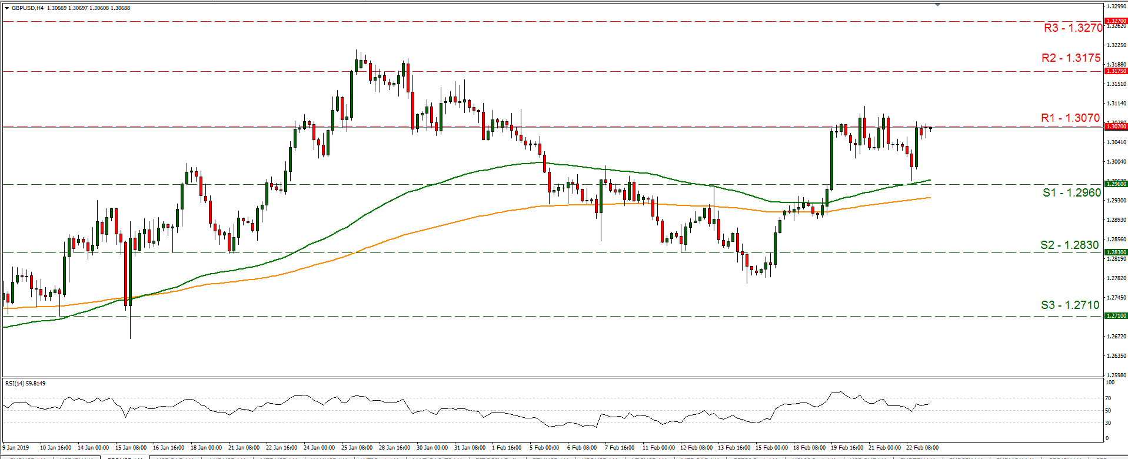The width and height of the screenshot is (1128, 459).
Task: Click the 30 Jan 00:00 time label
Action: [x=432, y=448]
